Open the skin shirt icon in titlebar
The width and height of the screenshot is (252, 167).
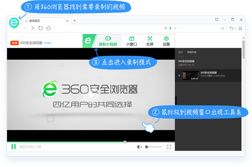pyautogui.click(x=217, y=20)
